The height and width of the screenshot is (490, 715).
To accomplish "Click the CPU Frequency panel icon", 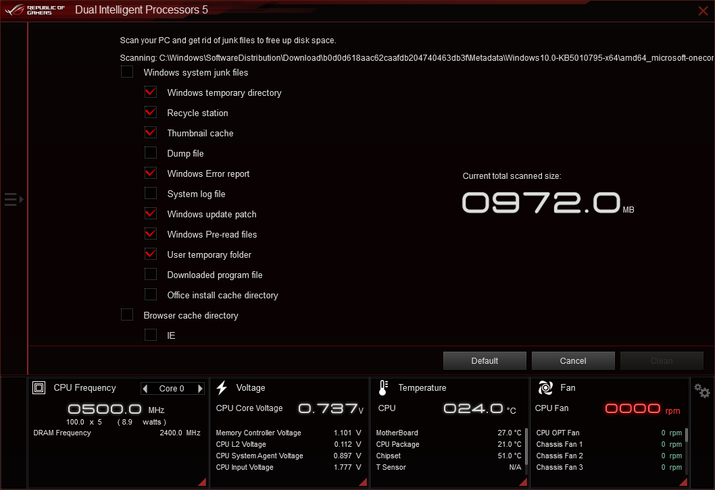I will pos(39,387).
